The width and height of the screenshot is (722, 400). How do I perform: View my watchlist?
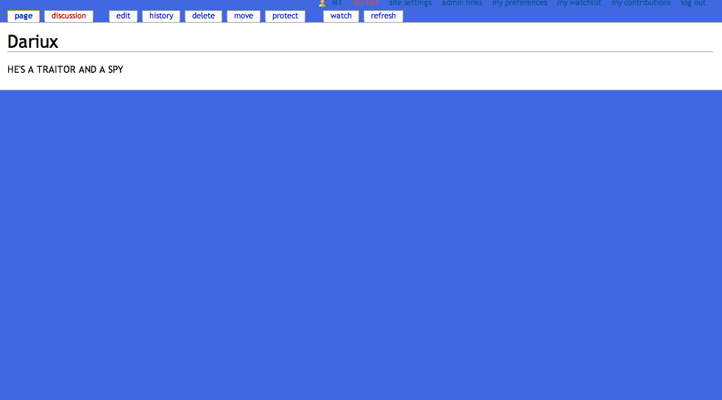tap(578, 3)
